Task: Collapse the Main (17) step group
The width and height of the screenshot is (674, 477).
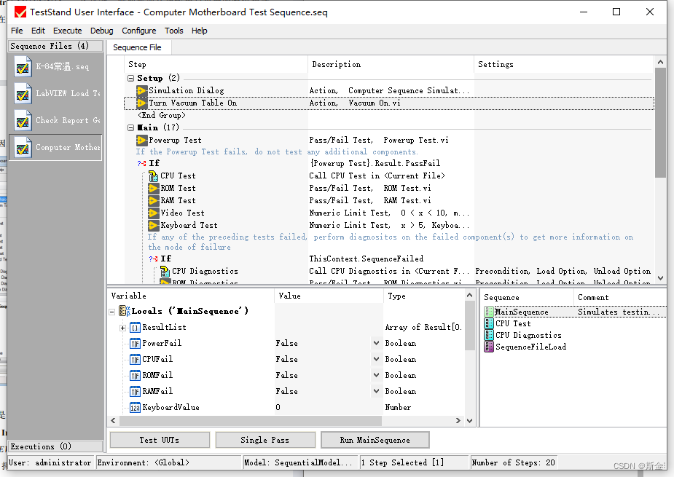Action: coord(130,127)
